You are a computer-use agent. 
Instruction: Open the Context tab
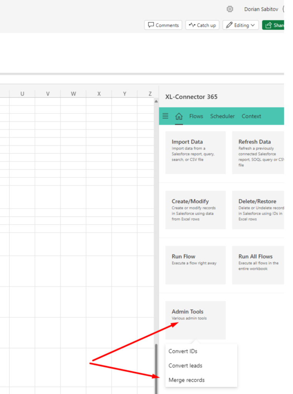pos(251,116)
